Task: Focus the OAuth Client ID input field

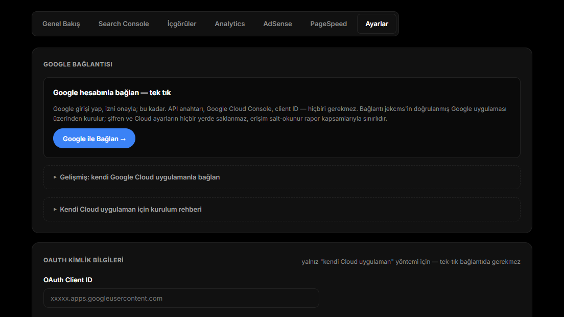Action: click(181, 298)
